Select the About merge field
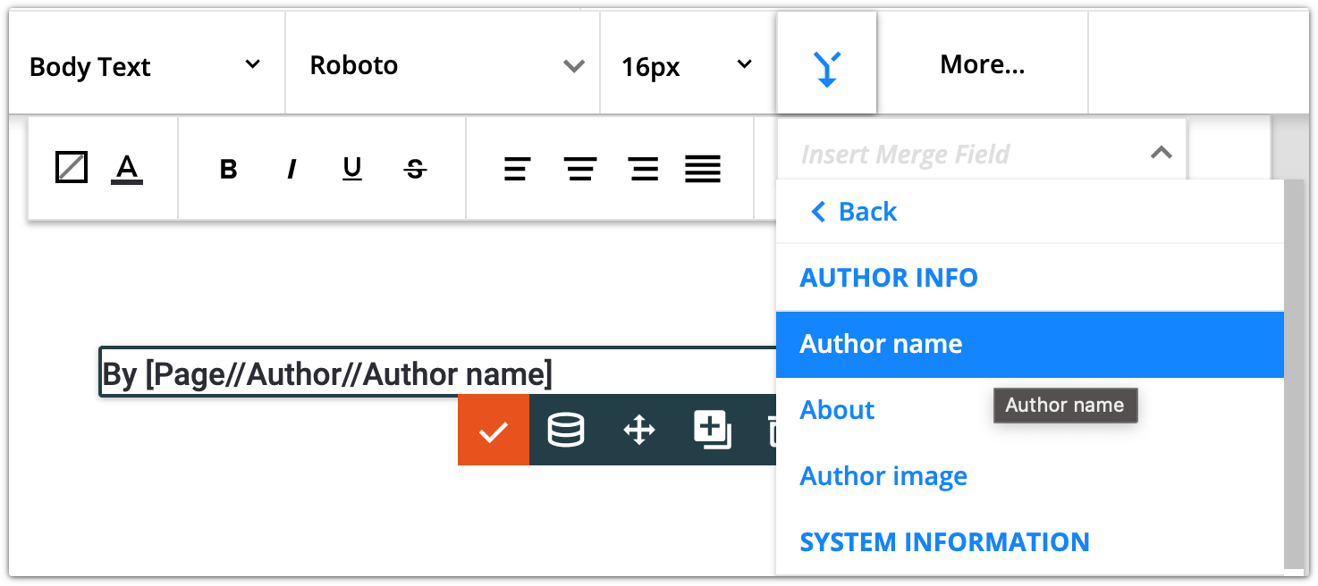Viewport: 1318px width, 586px height. (x=1030, y=410)
